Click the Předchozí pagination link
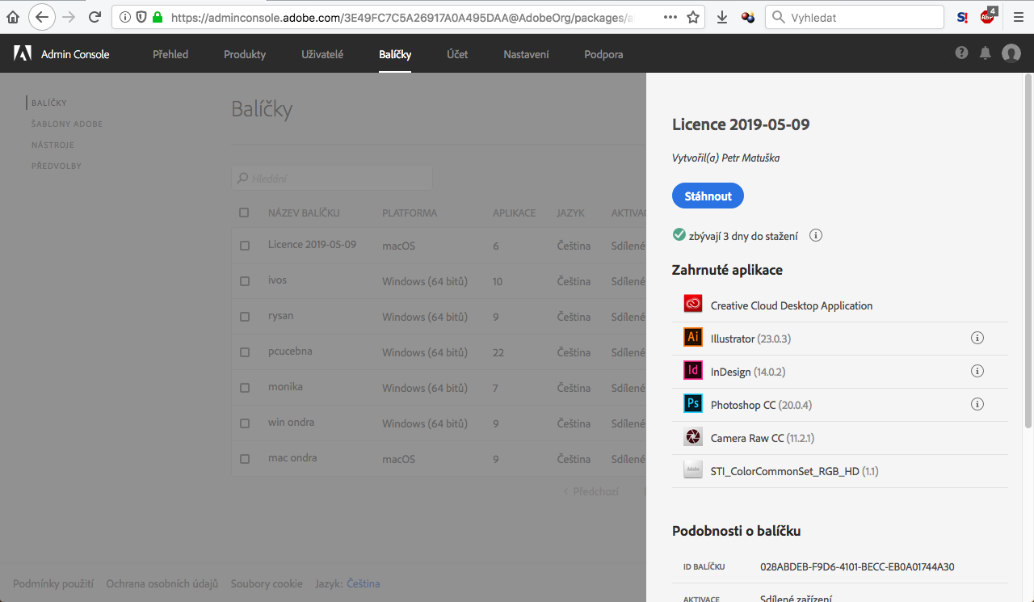 pyautogui.click(x=591, y=491)
